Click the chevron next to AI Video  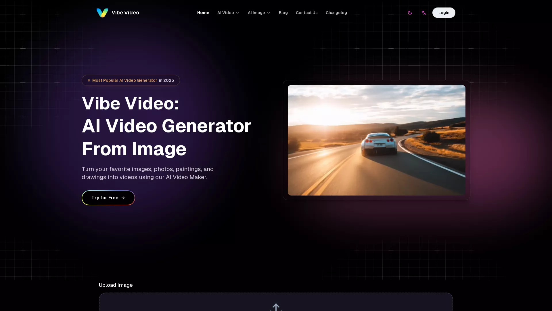click(237, 13)
